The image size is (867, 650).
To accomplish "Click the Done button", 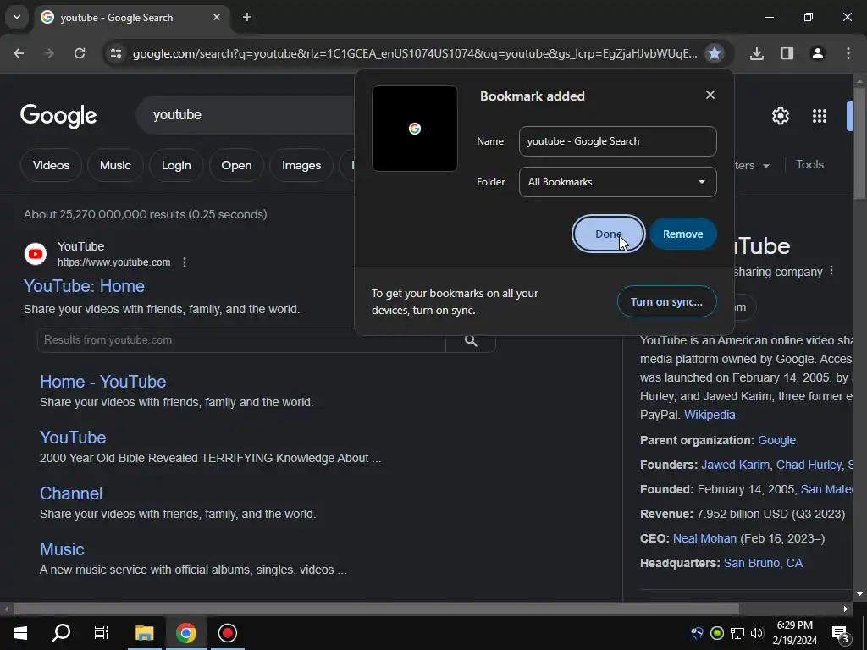I will coord(608,234).
